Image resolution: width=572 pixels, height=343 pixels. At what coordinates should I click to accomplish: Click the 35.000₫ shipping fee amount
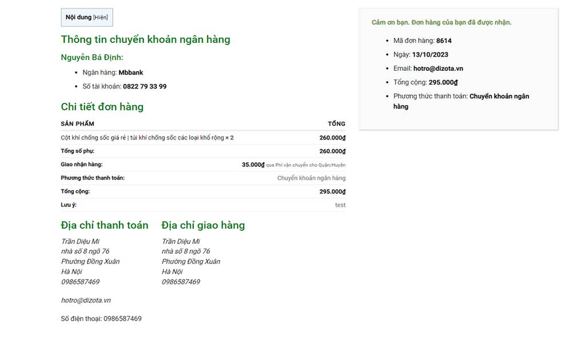coord(253,165)
